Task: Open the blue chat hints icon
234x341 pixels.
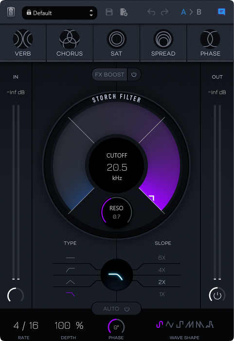Action: [x=221, y=12]
